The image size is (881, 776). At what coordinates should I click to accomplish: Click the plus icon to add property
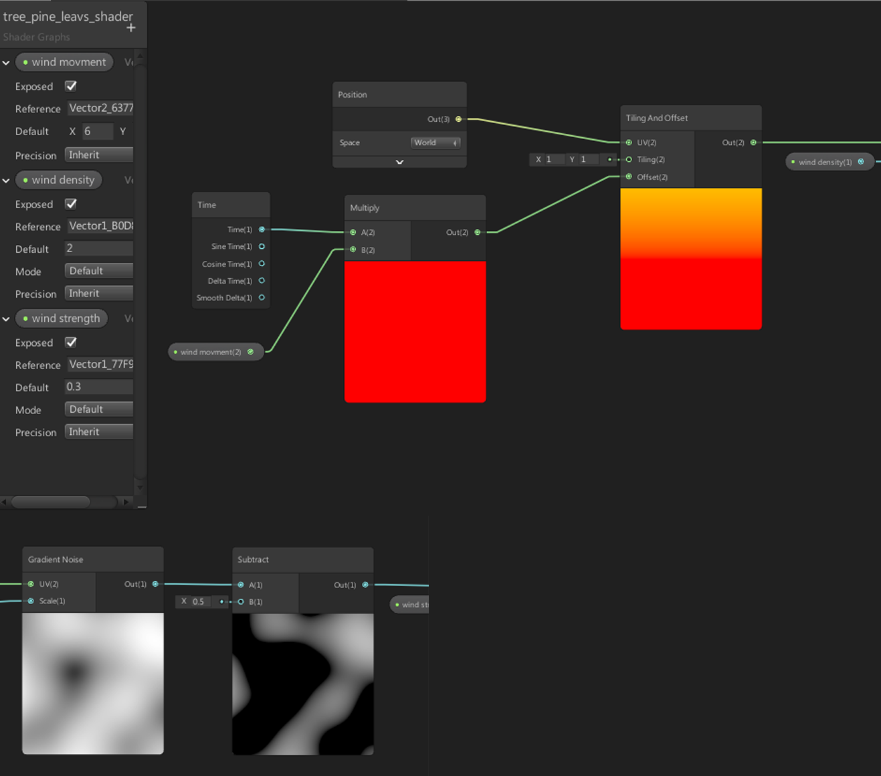[131, 28]
